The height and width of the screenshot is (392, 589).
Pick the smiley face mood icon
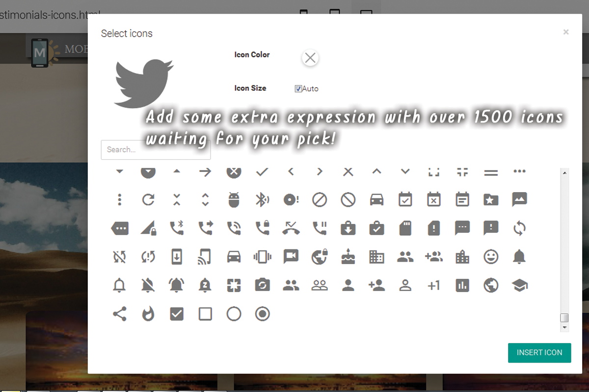pos(491,256)
